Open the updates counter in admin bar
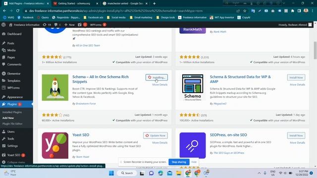The height and width of the screenshot is (178, 317). (x=47, y=25)
